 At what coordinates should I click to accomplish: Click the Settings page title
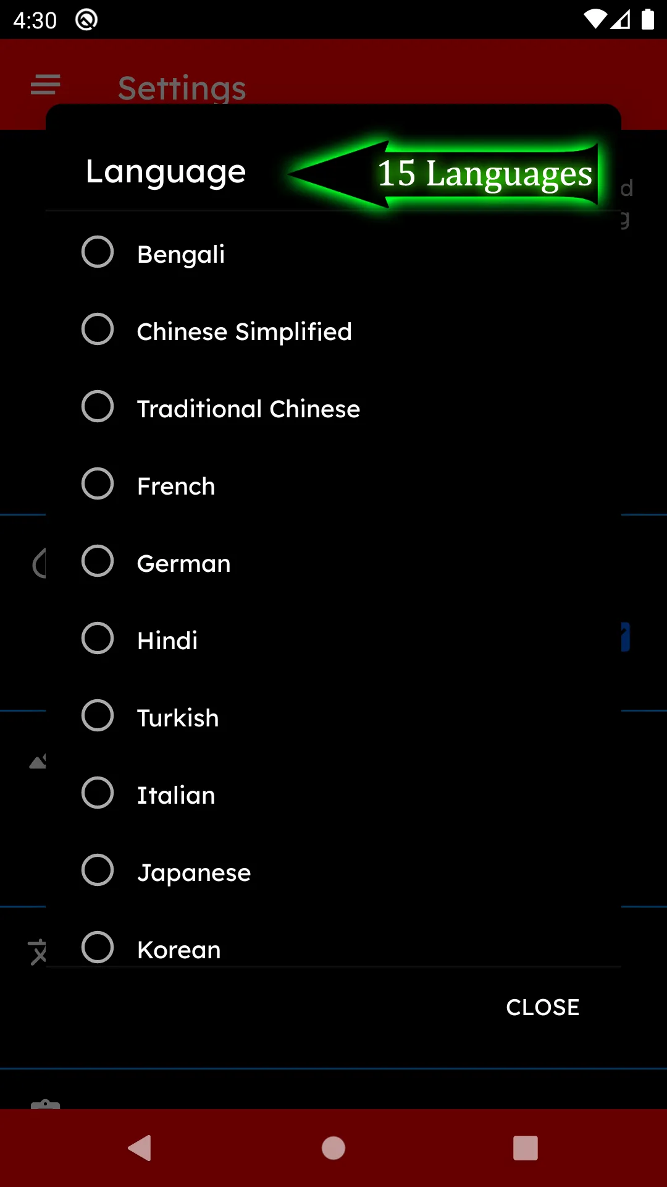pos(182,88)
